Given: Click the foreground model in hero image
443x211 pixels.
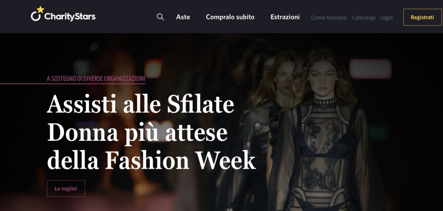Looking at the screenshot, I should click(x=324, y=131).
